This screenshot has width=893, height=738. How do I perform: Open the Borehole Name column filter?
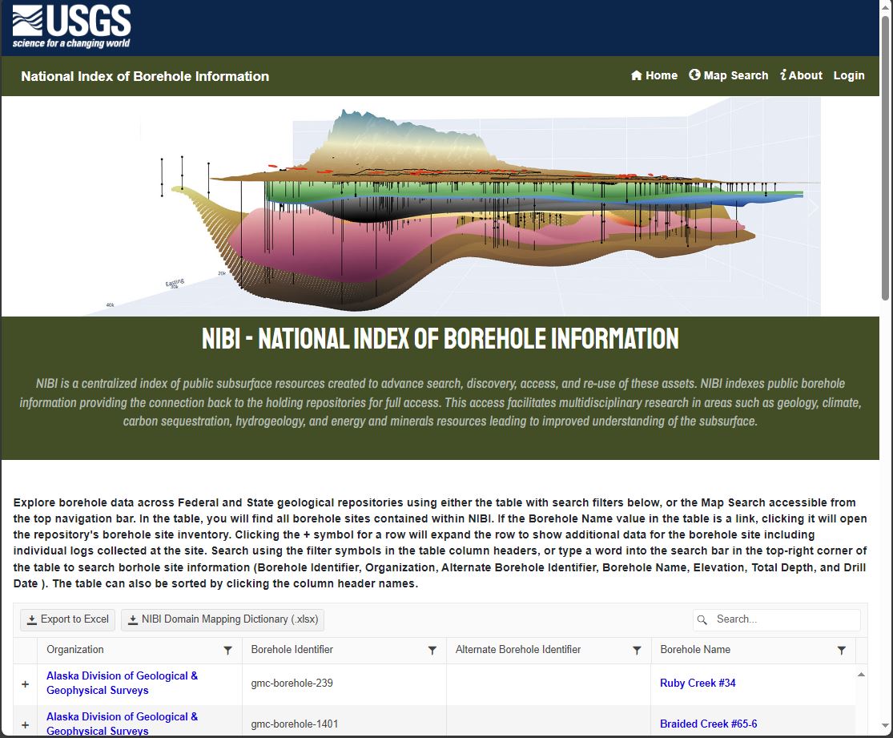pos(842,650)
